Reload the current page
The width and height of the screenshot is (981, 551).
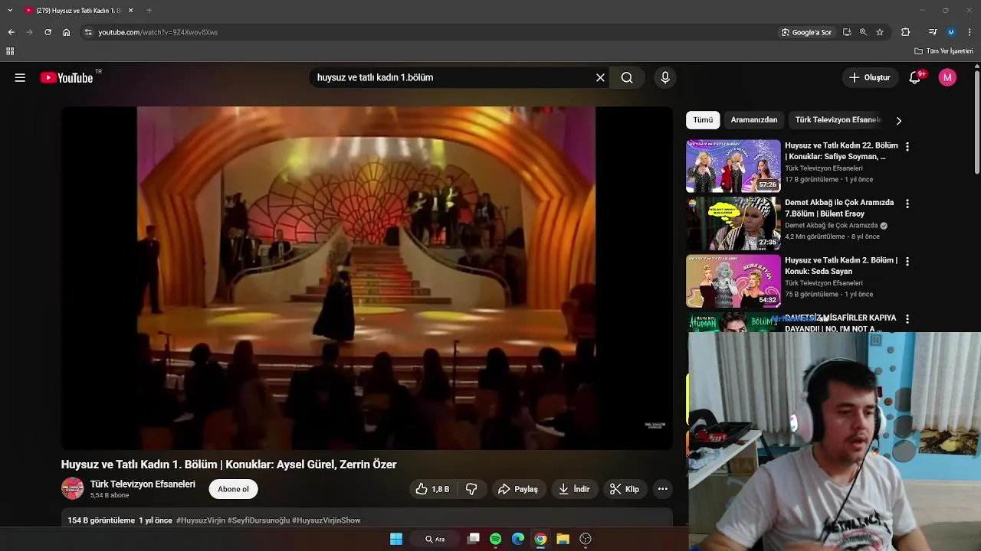pyautogui.click(x=48, y=32)
